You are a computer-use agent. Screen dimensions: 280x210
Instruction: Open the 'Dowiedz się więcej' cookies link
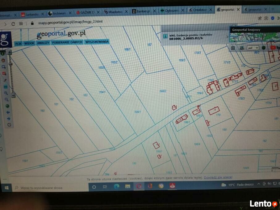pos(218,177)
